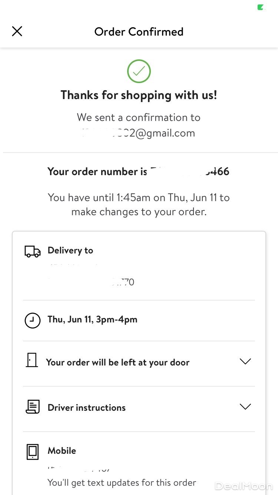
Task: Close the Order Confirmed screen
Action: pos(17,32)
